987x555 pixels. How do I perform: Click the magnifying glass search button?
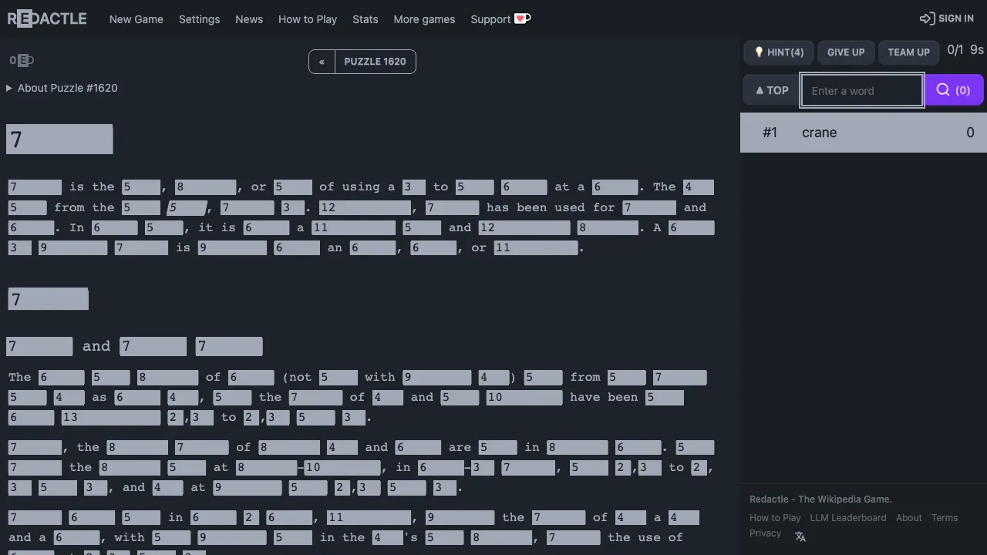pyautogui.click(x=954, y=90)
